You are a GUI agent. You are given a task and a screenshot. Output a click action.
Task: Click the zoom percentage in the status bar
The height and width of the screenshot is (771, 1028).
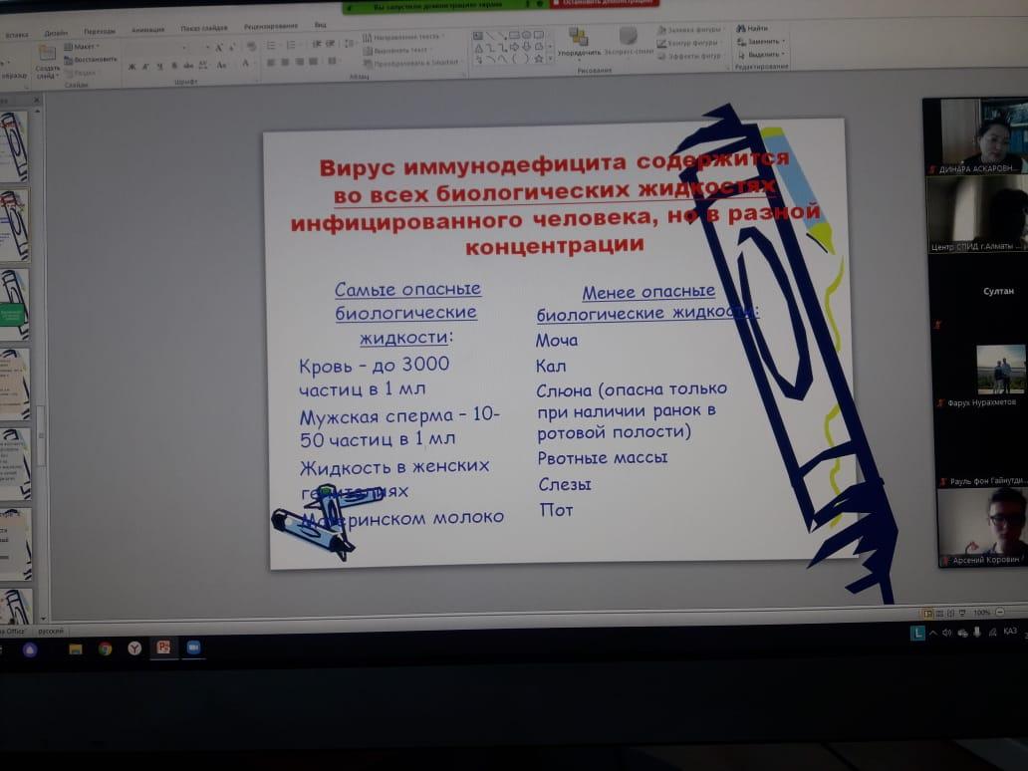pyautogui.click(x=981, y=613)
